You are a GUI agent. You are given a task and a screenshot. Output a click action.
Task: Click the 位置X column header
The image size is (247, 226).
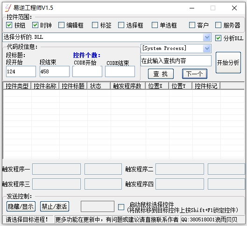coord(157,86)
